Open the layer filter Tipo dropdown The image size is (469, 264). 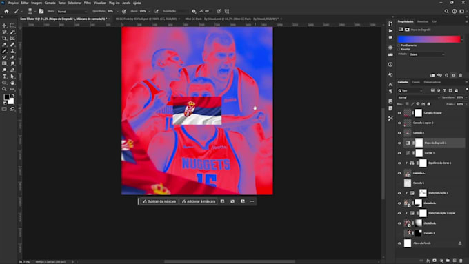(x=410, y=90)
